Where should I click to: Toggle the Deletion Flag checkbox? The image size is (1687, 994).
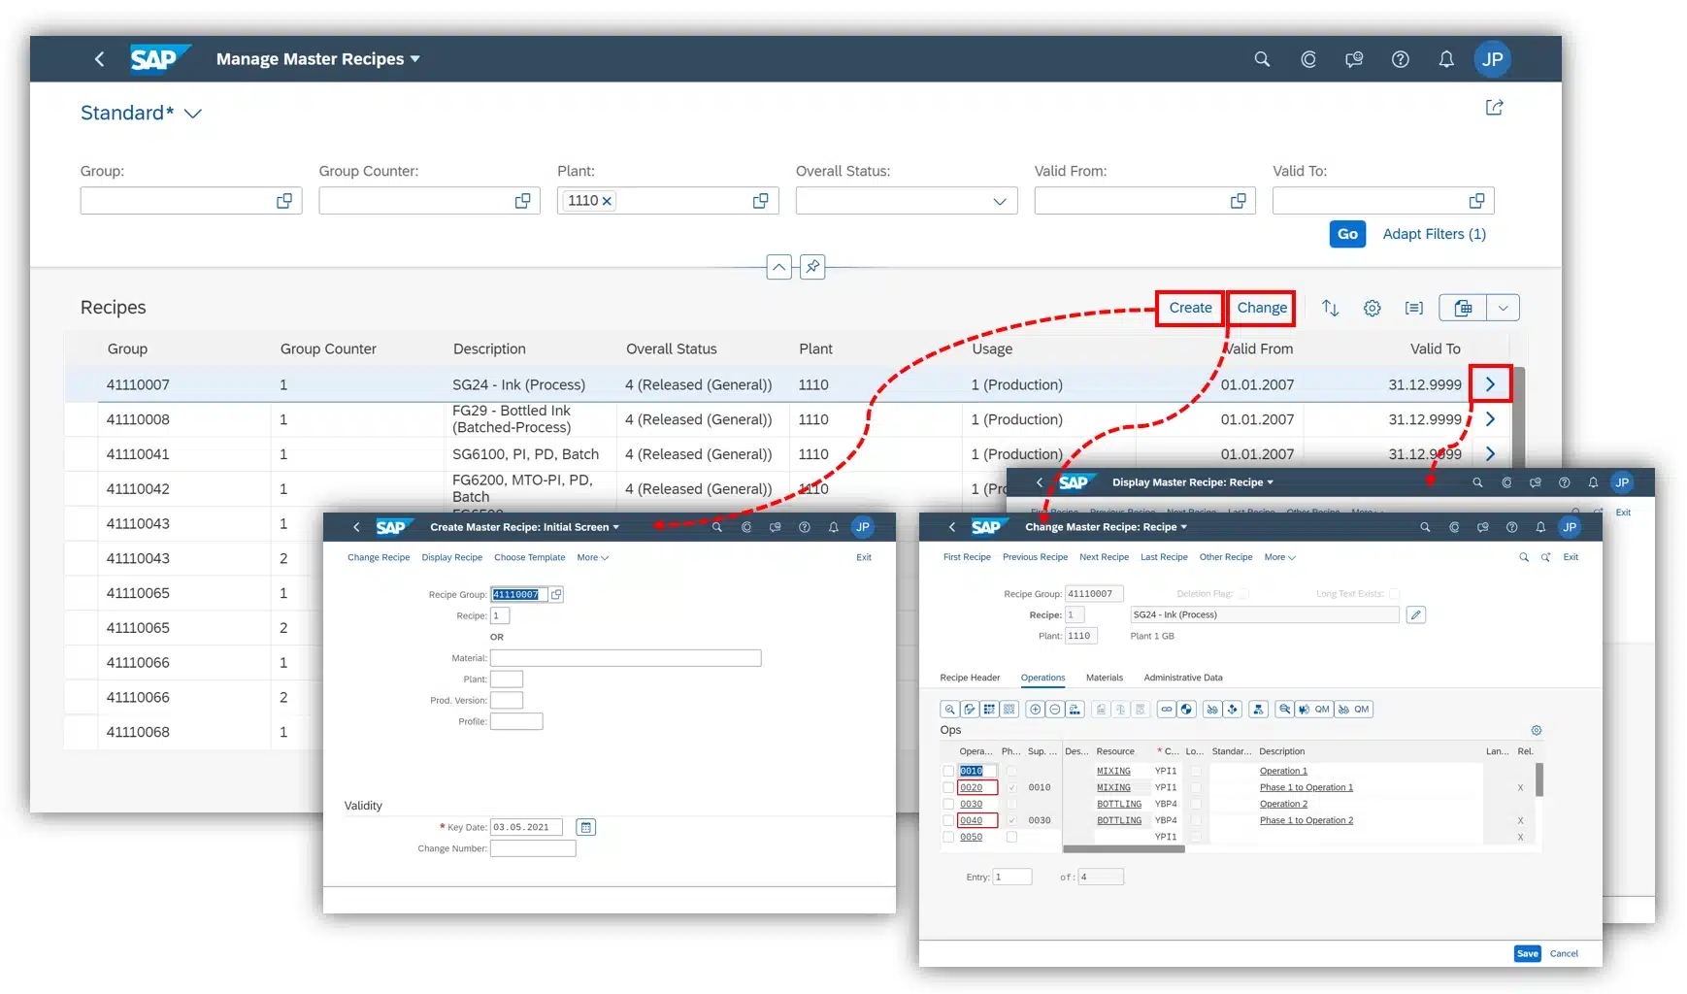[1243, 593]
